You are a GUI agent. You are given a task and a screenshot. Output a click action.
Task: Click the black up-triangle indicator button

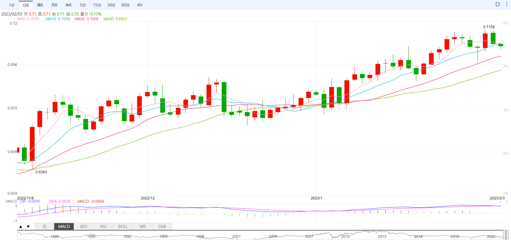pyautogui.click(x=21, y=226)
